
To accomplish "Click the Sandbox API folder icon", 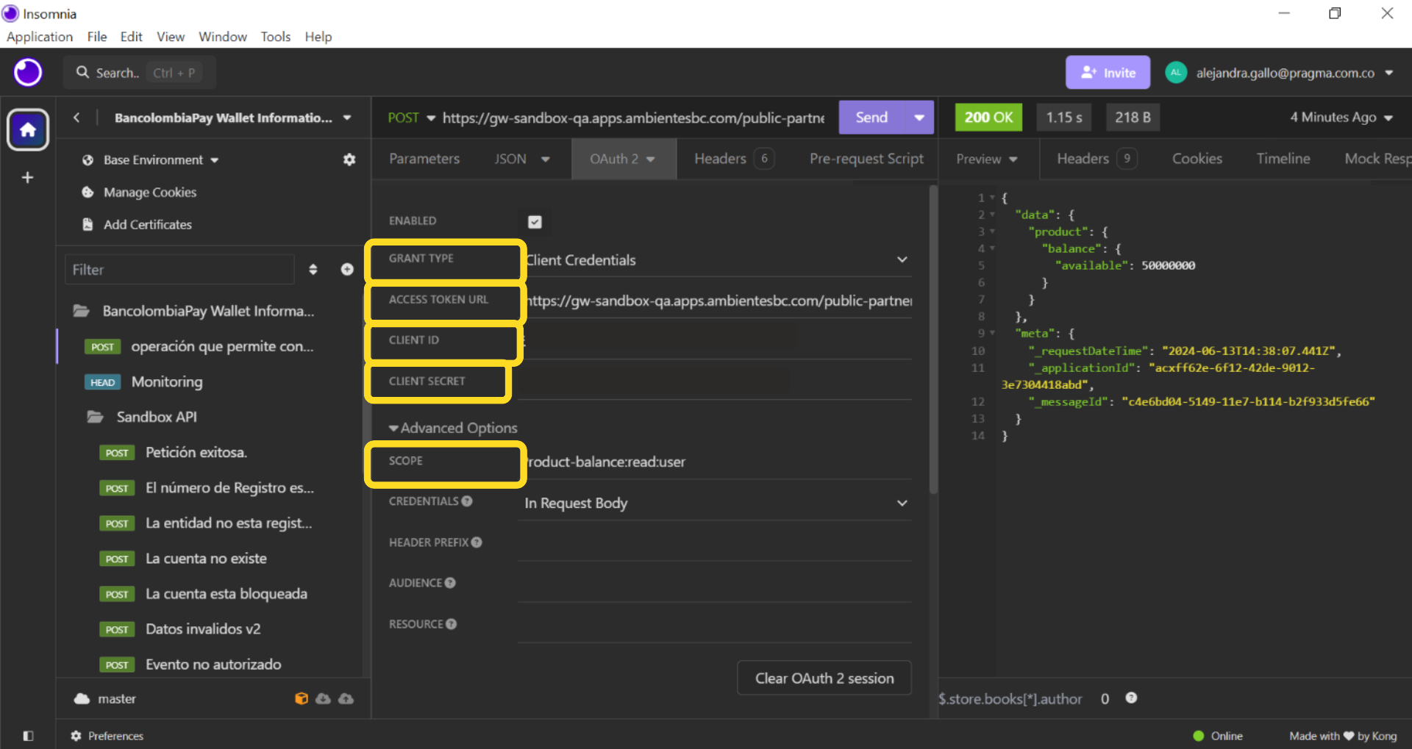I will pyautogui.click(x=95, y=417).
